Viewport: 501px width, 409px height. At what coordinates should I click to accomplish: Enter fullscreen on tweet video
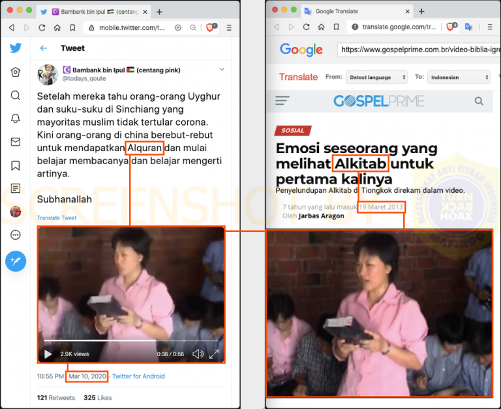click(214, 354)
